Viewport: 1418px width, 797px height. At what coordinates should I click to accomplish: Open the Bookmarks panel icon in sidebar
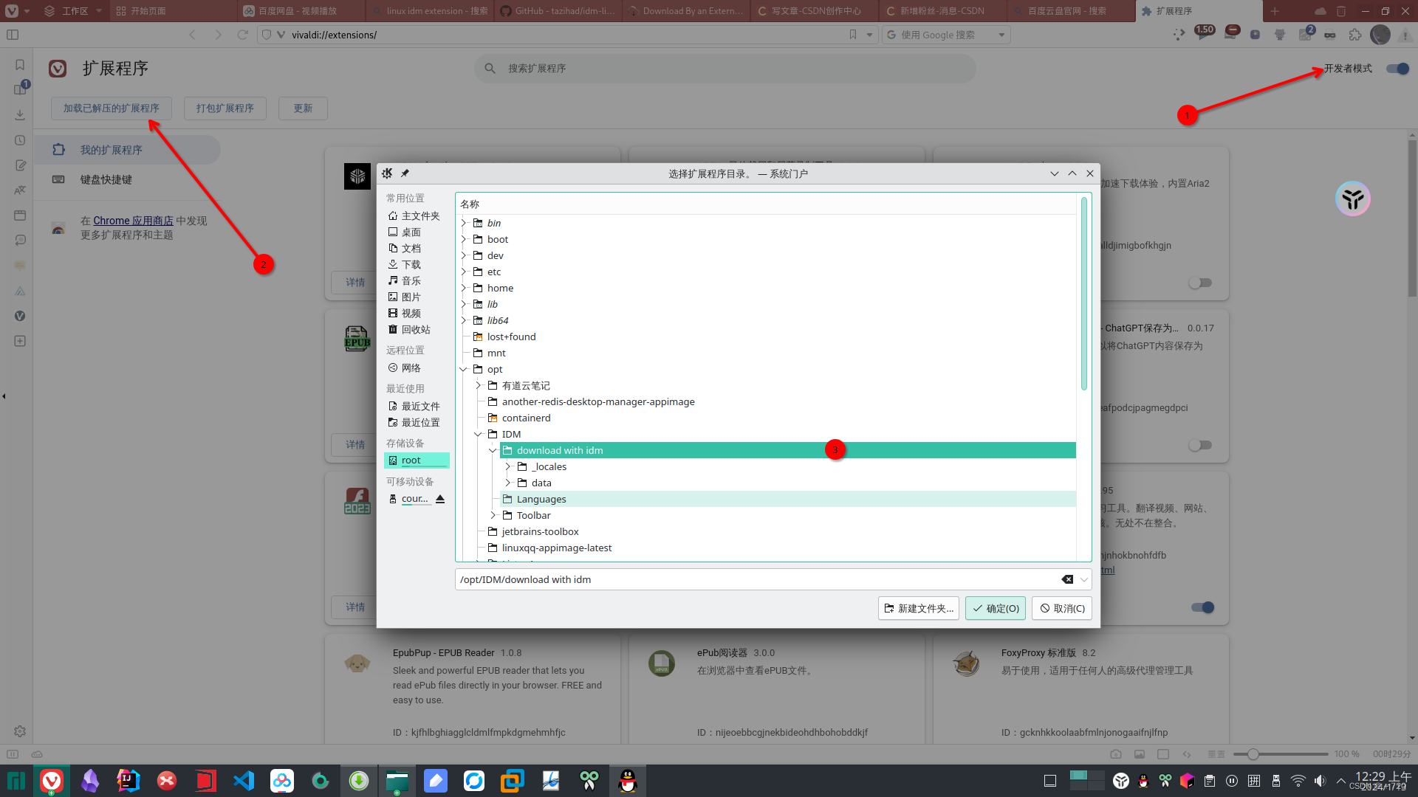(19, 64)
